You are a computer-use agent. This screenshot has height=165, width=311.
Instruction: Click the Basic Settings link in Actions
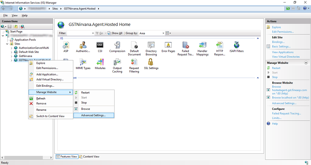tap(281, 46)
